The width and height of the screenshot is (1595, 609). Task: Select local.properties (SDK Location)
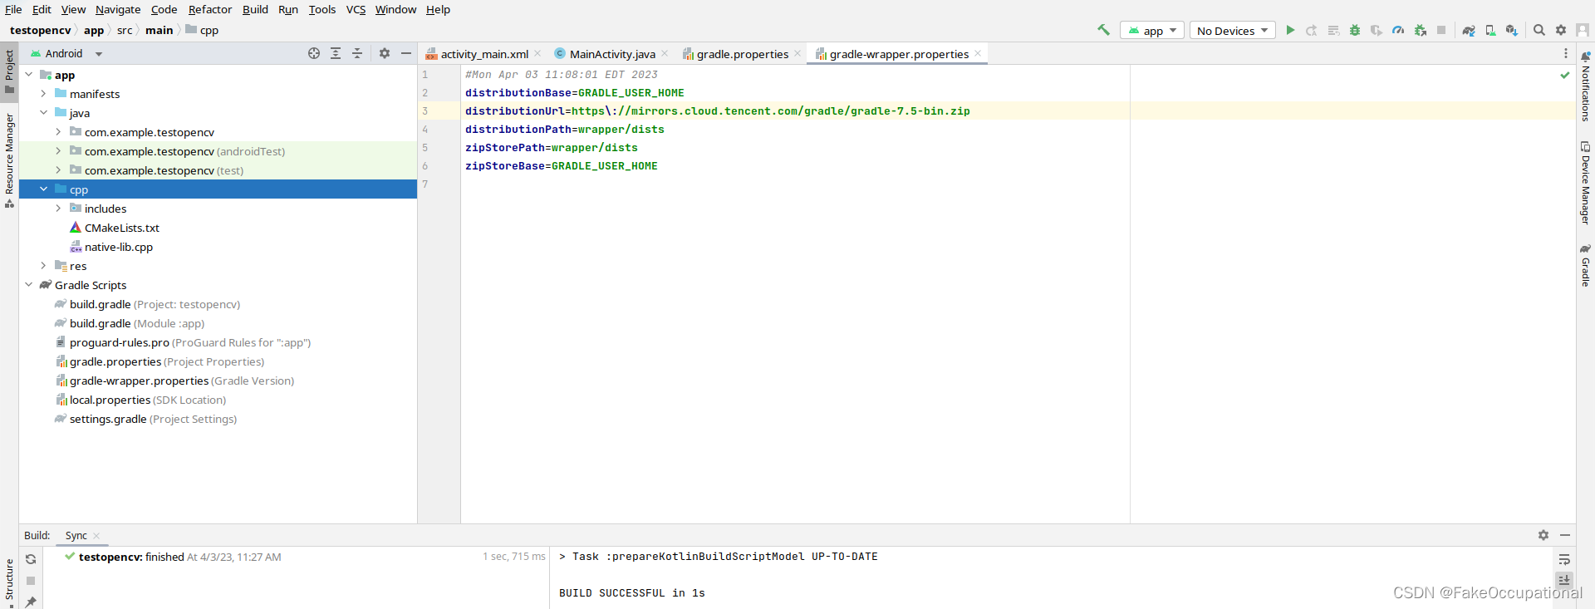[x=147, y=400]
